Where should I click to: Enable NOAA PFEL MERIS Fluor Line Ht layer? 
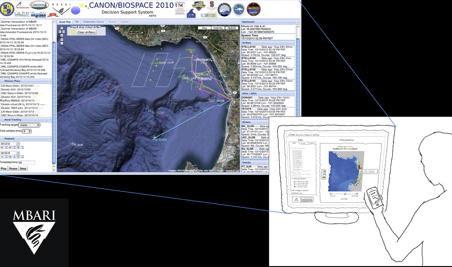coord(1,53)
